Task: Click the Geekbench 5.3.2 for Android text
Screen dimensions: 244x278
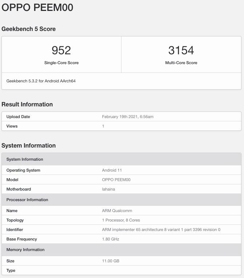Action: [x=41, y=81]
